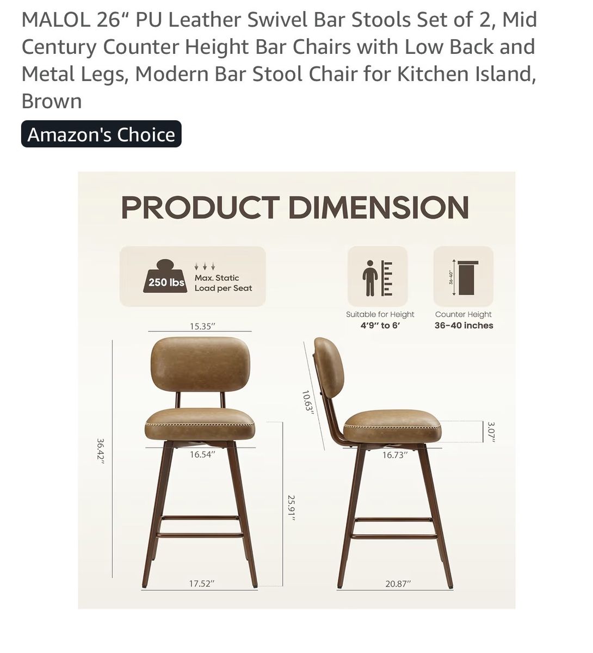
Task: Click the 3.07" seat thickness label
Action: click(491, 432)
